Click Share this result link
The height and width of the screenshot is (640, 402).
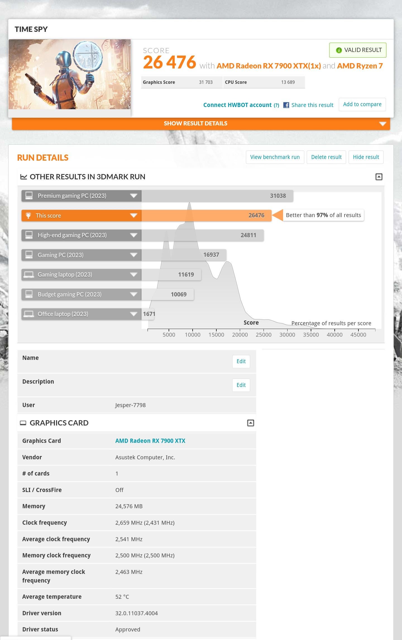coord(312,105)
